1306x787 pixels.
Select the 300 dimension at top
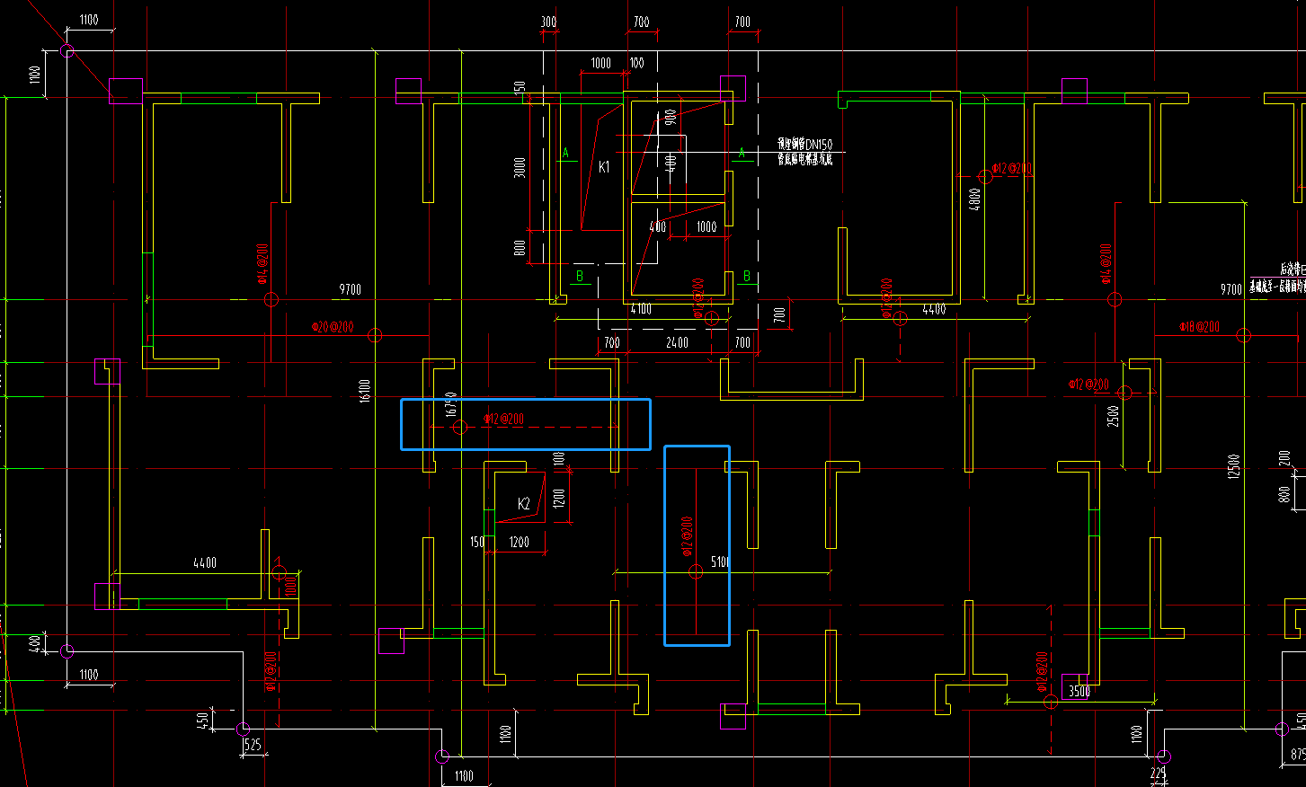[548, 22]
